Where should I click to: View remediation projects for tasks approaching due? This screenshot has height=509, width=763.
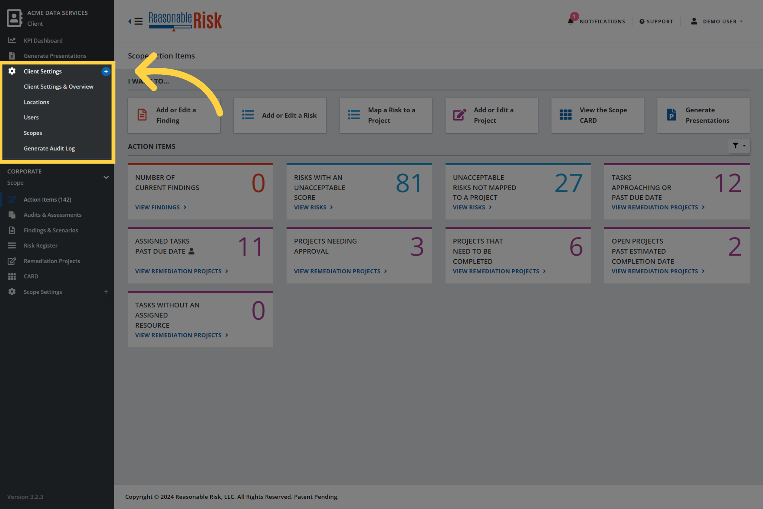(x=658, y=207)
